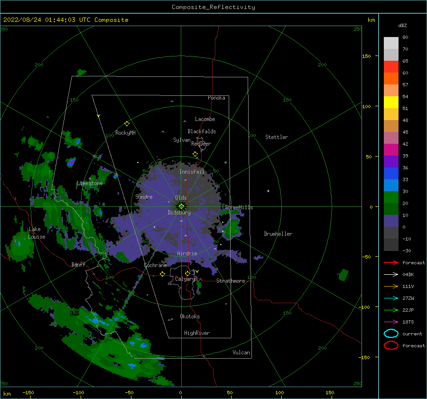Click the cyan 27ZW arrow icon

391,298
